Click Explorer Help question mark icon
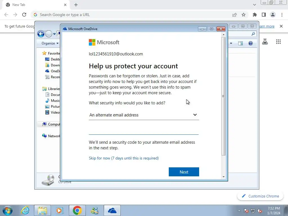Viewport: 288px width, 216px height. (251, 43)
